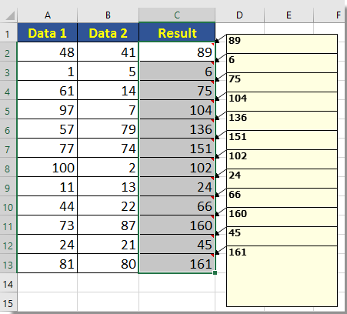The image size is (347, 314).
Task: Select cell with value 1 in Data 1
Action: click(x=48, y=71)
